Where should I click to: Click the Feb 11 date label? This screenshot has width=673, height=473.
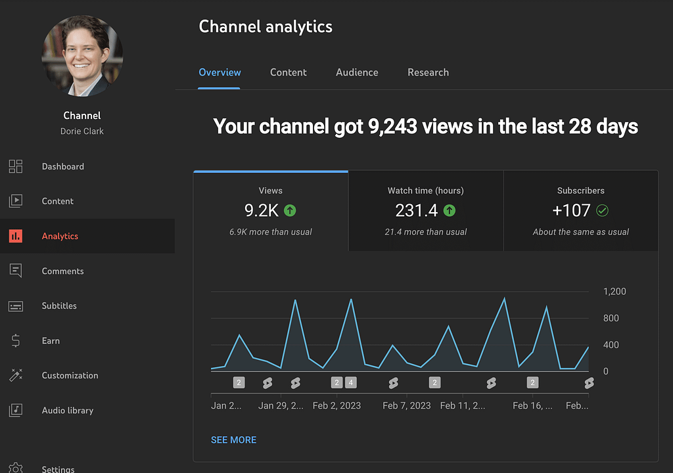pos(463,405)
